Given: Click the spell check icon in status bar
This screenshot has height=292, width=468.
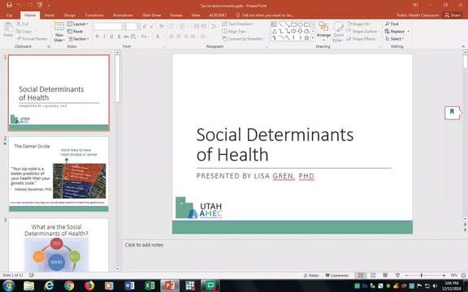Looking at the screenshot, I should 32,275.
